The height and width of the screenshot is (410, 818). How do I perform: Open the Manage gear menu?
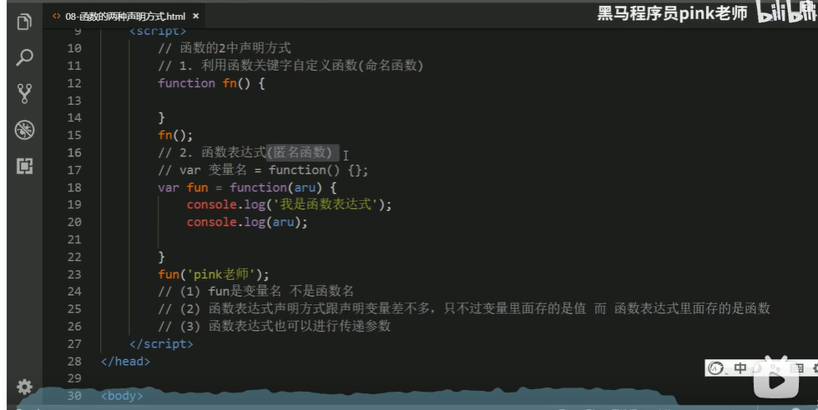(24, 387)
